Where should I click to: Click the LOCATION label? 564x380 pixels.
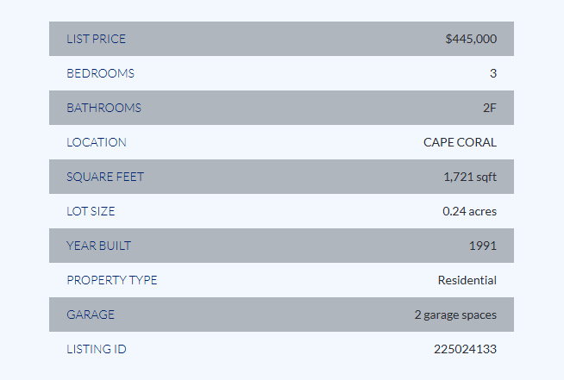pyautogui.click(x=97, y=142)
